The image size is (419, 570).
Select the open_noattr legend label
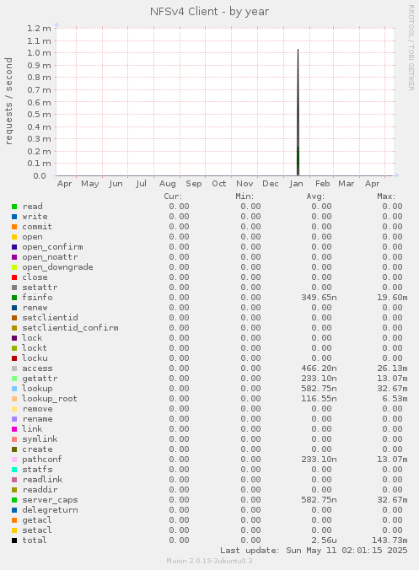click(50, 257)
